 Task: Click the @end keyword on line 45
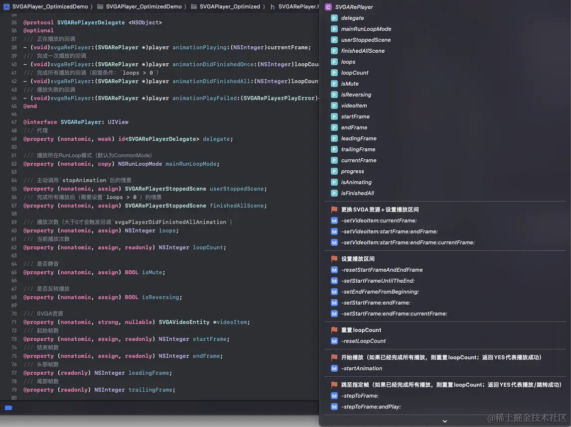tap(30, 106)
